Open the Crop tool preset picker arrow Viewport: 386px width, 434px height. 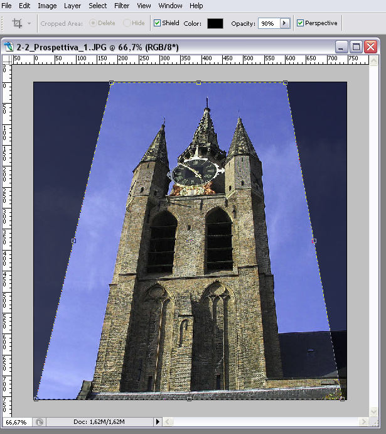pos(29,23)
